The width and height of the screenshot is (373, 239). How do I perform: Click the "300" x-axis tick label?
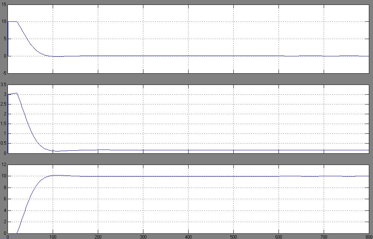[x=143, y=237]
